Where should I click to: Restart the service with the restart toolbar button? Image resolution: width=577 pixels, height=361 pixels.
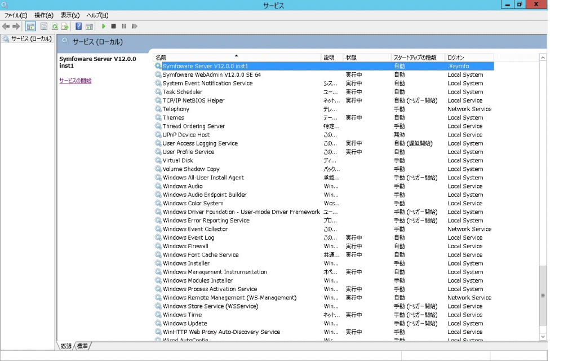(x=134, y=27)
